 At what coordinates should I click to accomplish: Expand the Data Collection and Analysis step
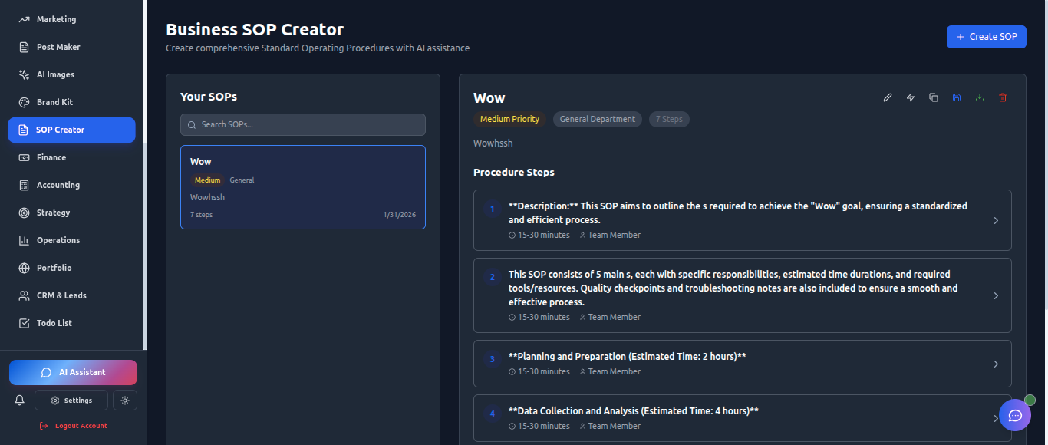pos(996,418)
